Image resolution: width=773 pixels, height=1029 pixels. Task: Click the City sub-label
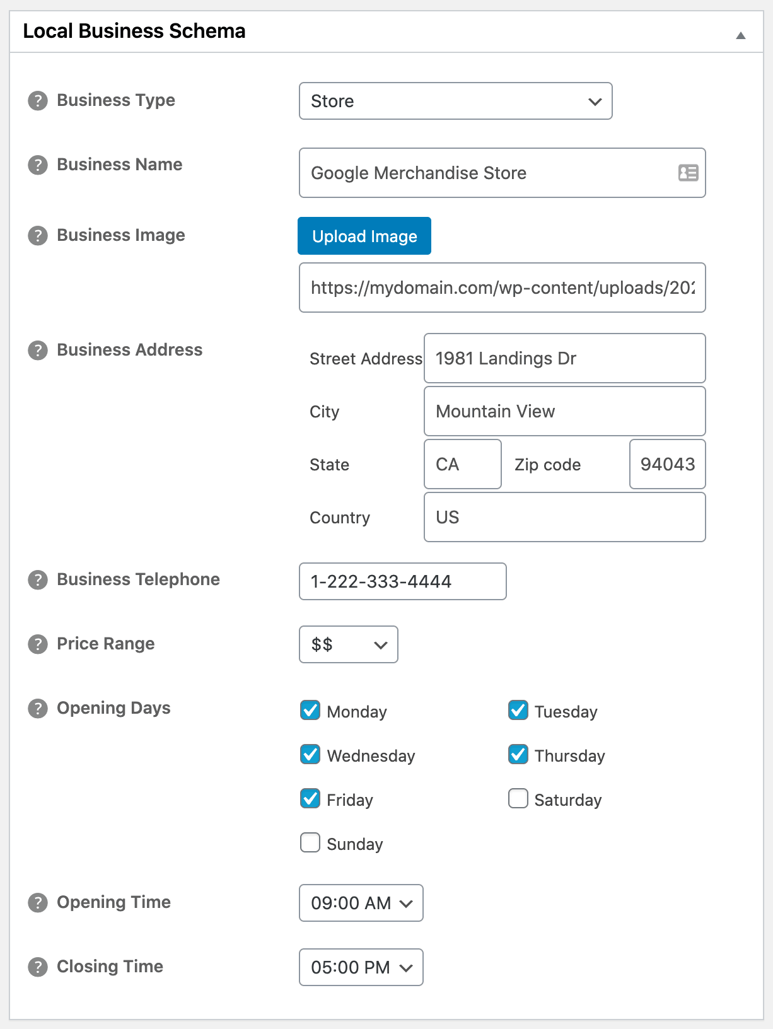[325, 412]
